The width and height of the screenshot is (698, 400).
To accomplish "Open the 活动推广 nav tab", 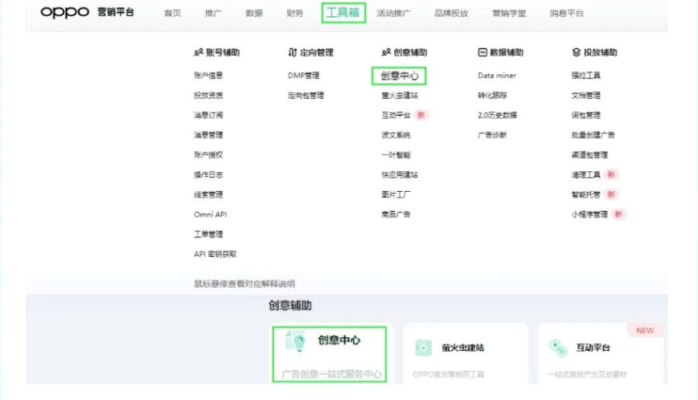I will (x=393, y=13).
